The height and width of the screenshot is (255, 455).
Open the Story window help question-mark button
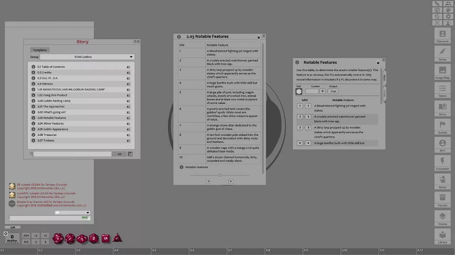click(x=135, y=42)
